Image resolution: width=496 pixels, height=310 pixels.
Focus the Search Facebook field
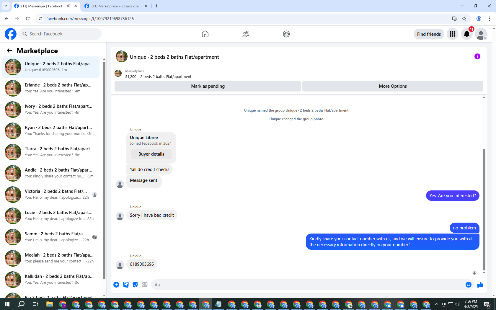point(60,34)
